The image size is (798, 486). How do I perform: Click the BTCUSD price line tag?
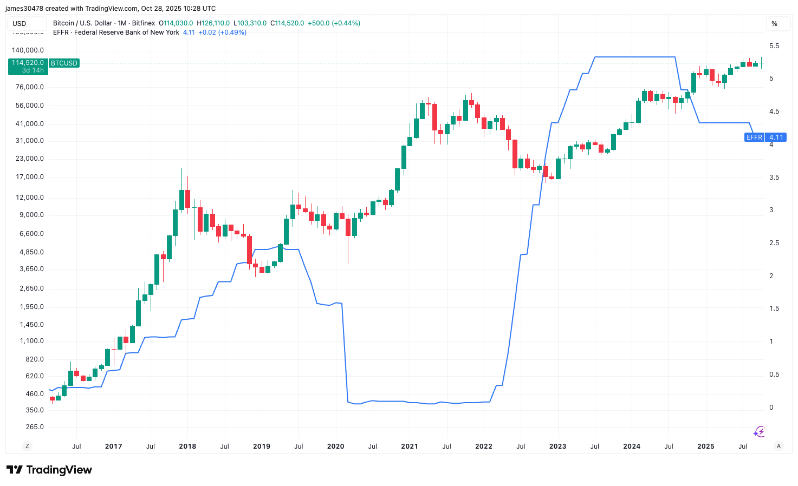[x=64, y=63]
